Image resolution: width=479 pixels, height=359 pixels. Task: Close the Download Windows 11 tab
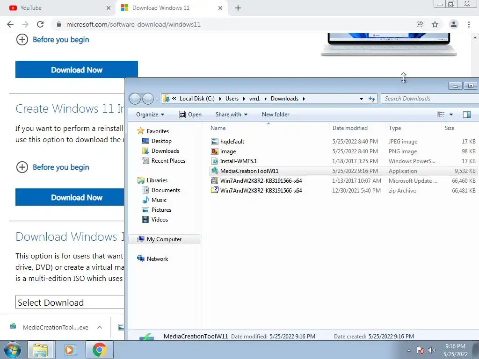click(220, 8)
